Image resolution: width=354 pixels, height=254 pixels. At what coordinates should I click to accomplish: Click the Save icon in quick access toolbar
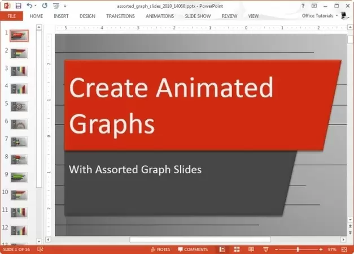[x=19, y=6]
